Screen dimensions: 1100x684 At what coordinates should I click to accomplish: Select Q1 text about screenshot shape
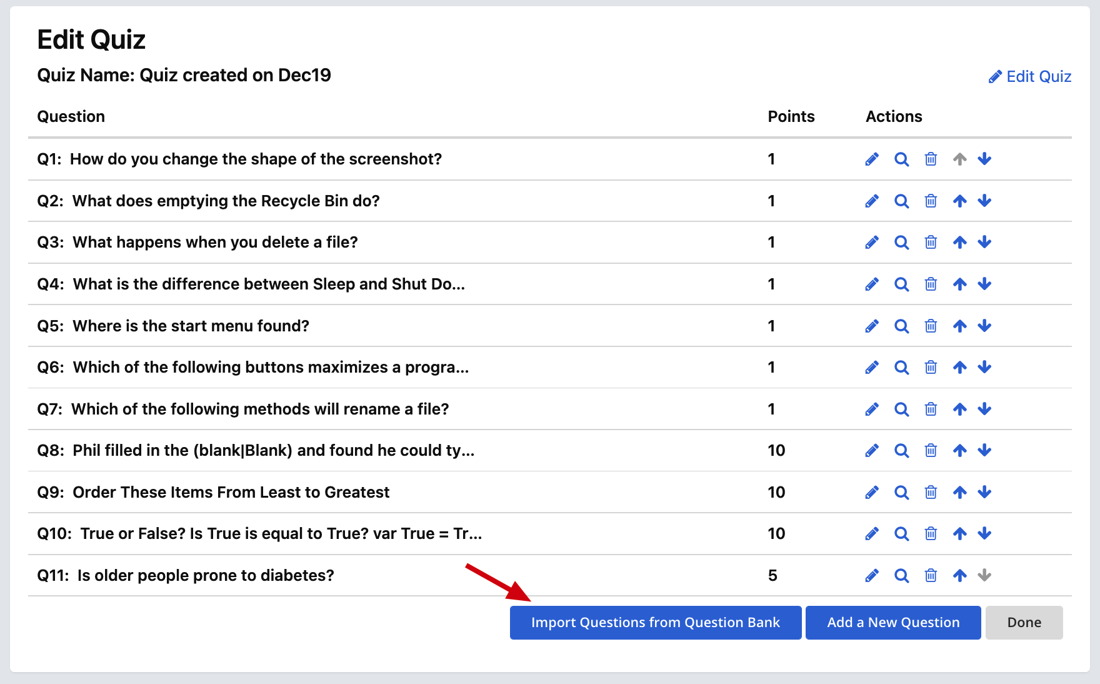[256, 159]
